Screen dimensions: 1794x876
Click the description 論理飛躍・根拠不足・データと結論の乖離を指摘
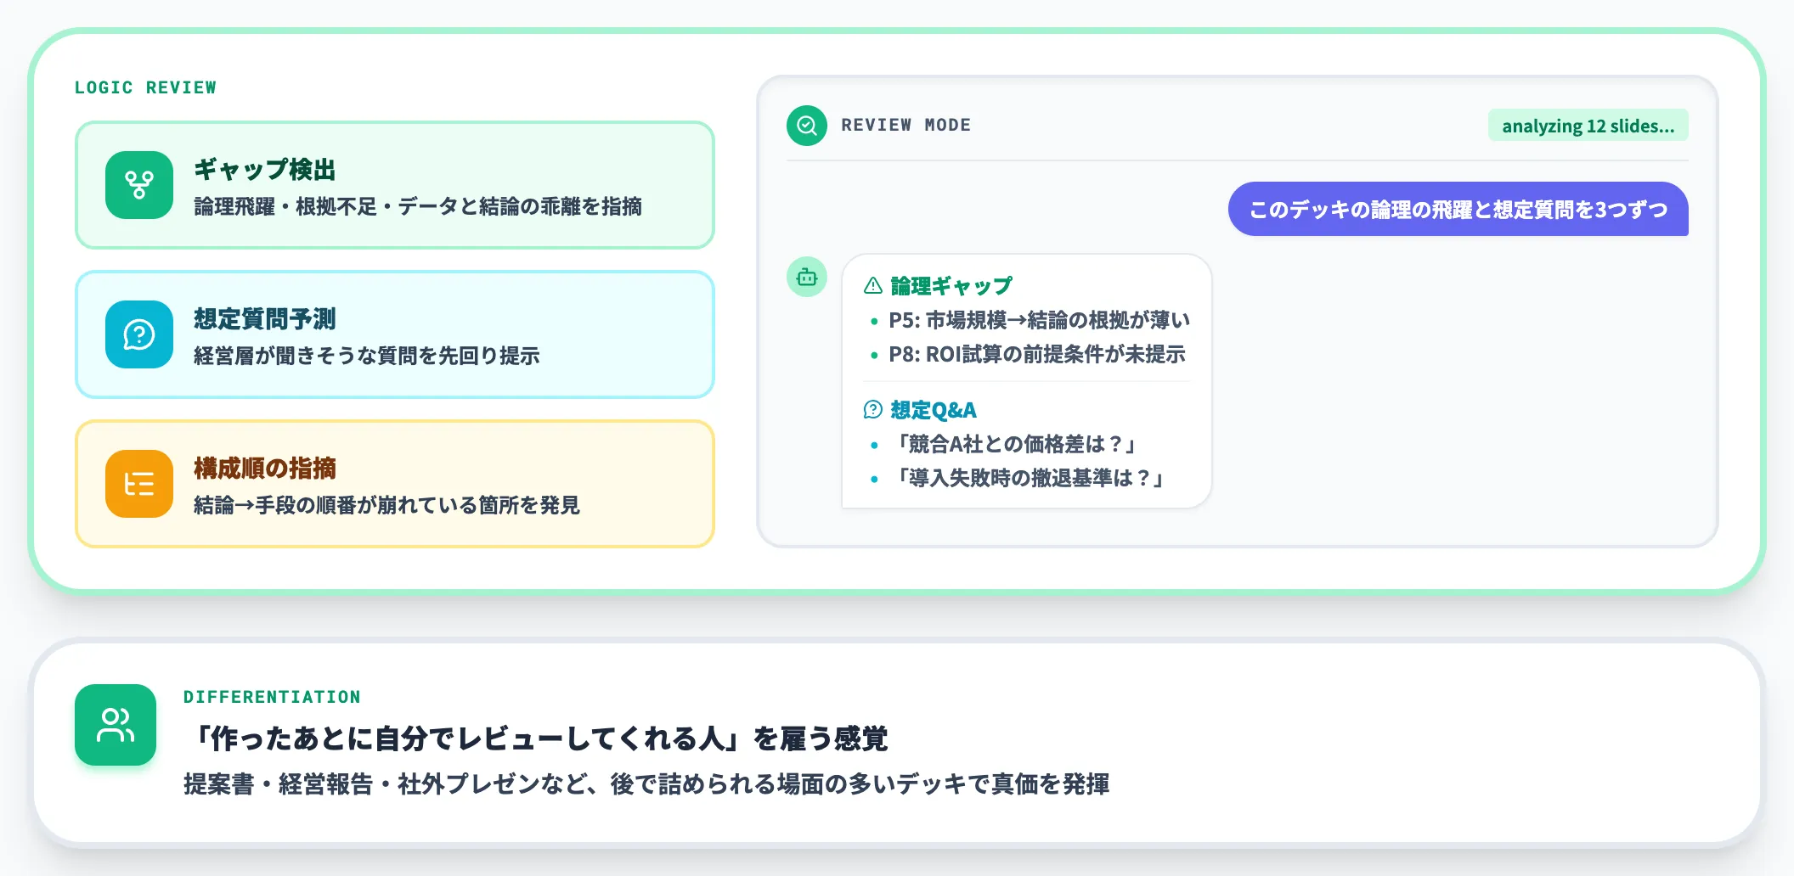click(418, 206)
